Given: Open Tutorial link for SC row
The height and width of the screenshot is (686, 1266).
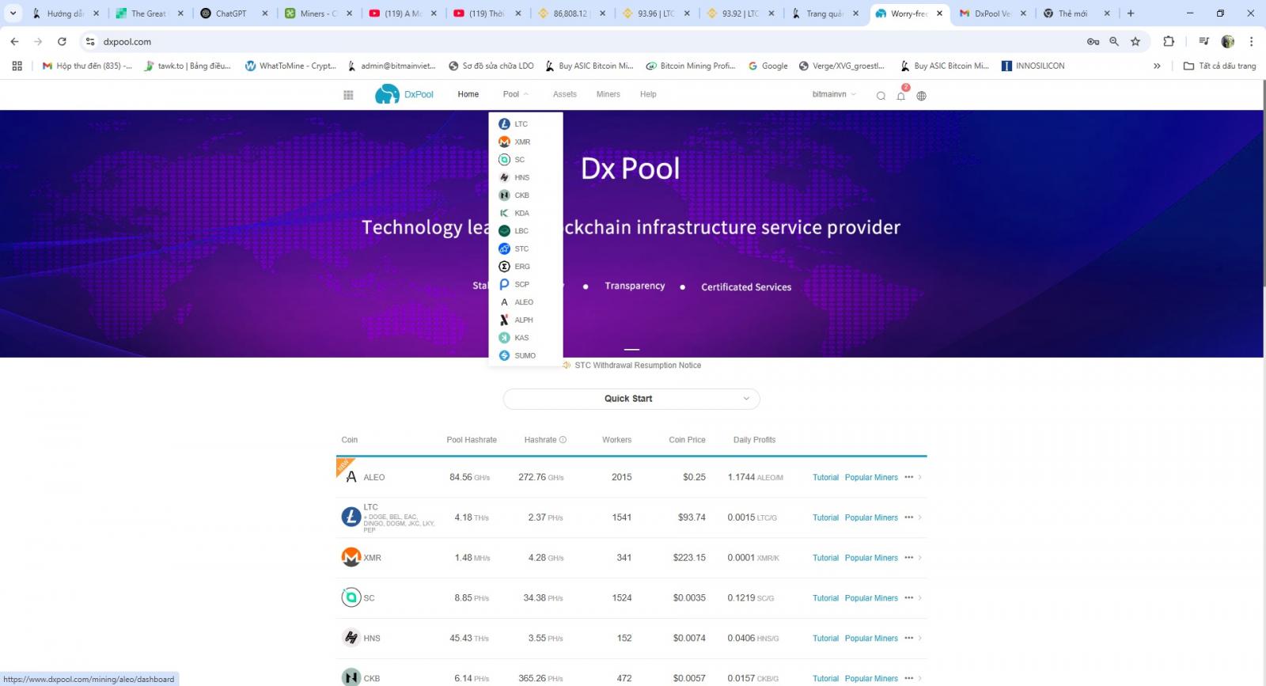Looking at the screenshot, I should click(825, 598).
